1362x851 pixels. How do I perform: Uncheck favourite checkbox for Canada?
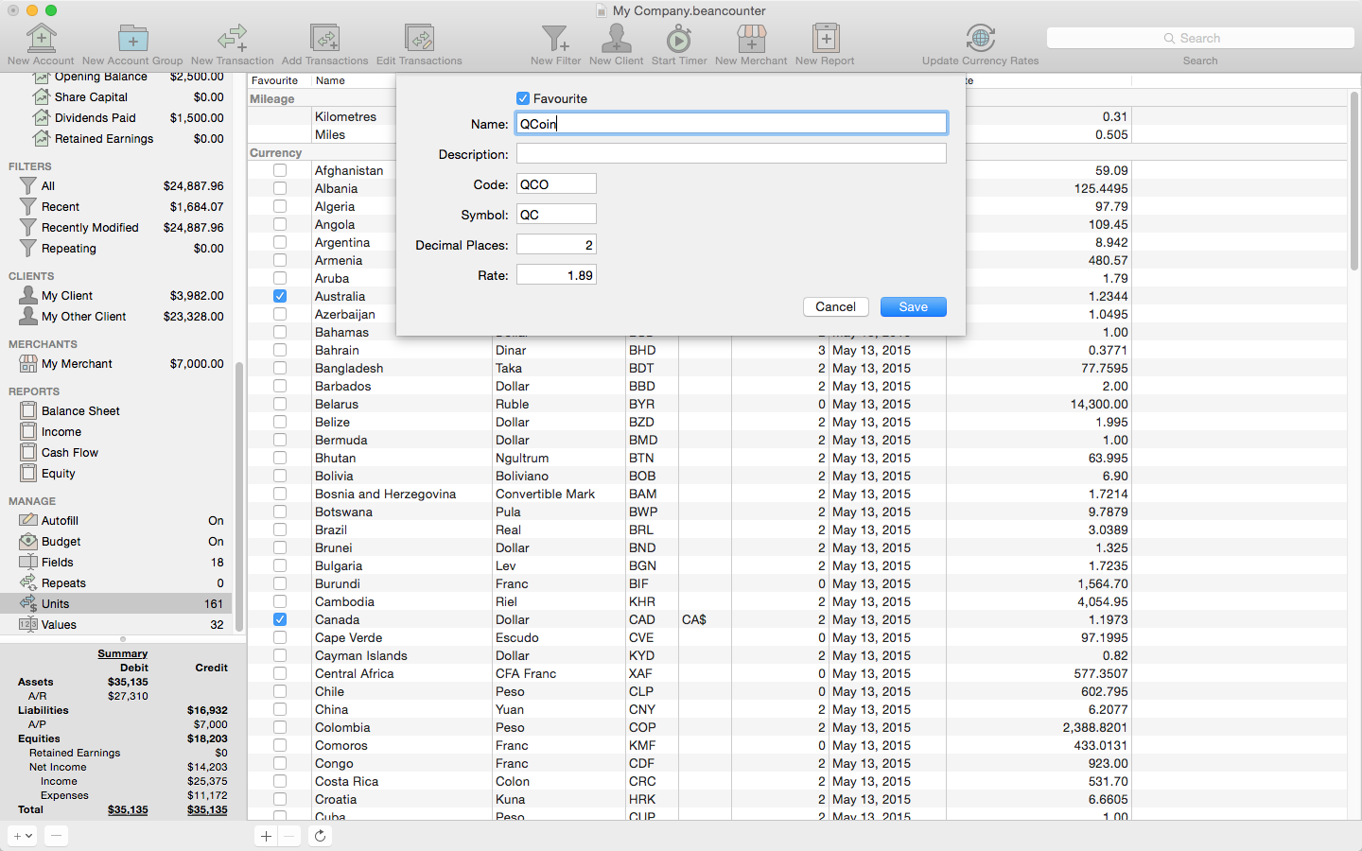(280, 619)
